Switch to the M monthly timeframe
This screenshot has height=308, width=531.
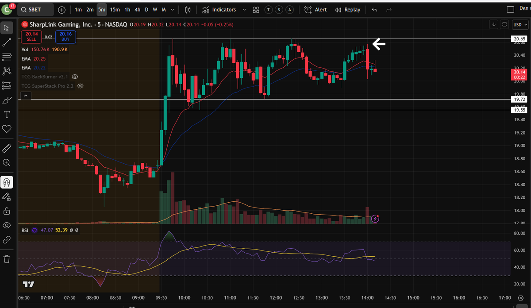(x=164, y=9)
